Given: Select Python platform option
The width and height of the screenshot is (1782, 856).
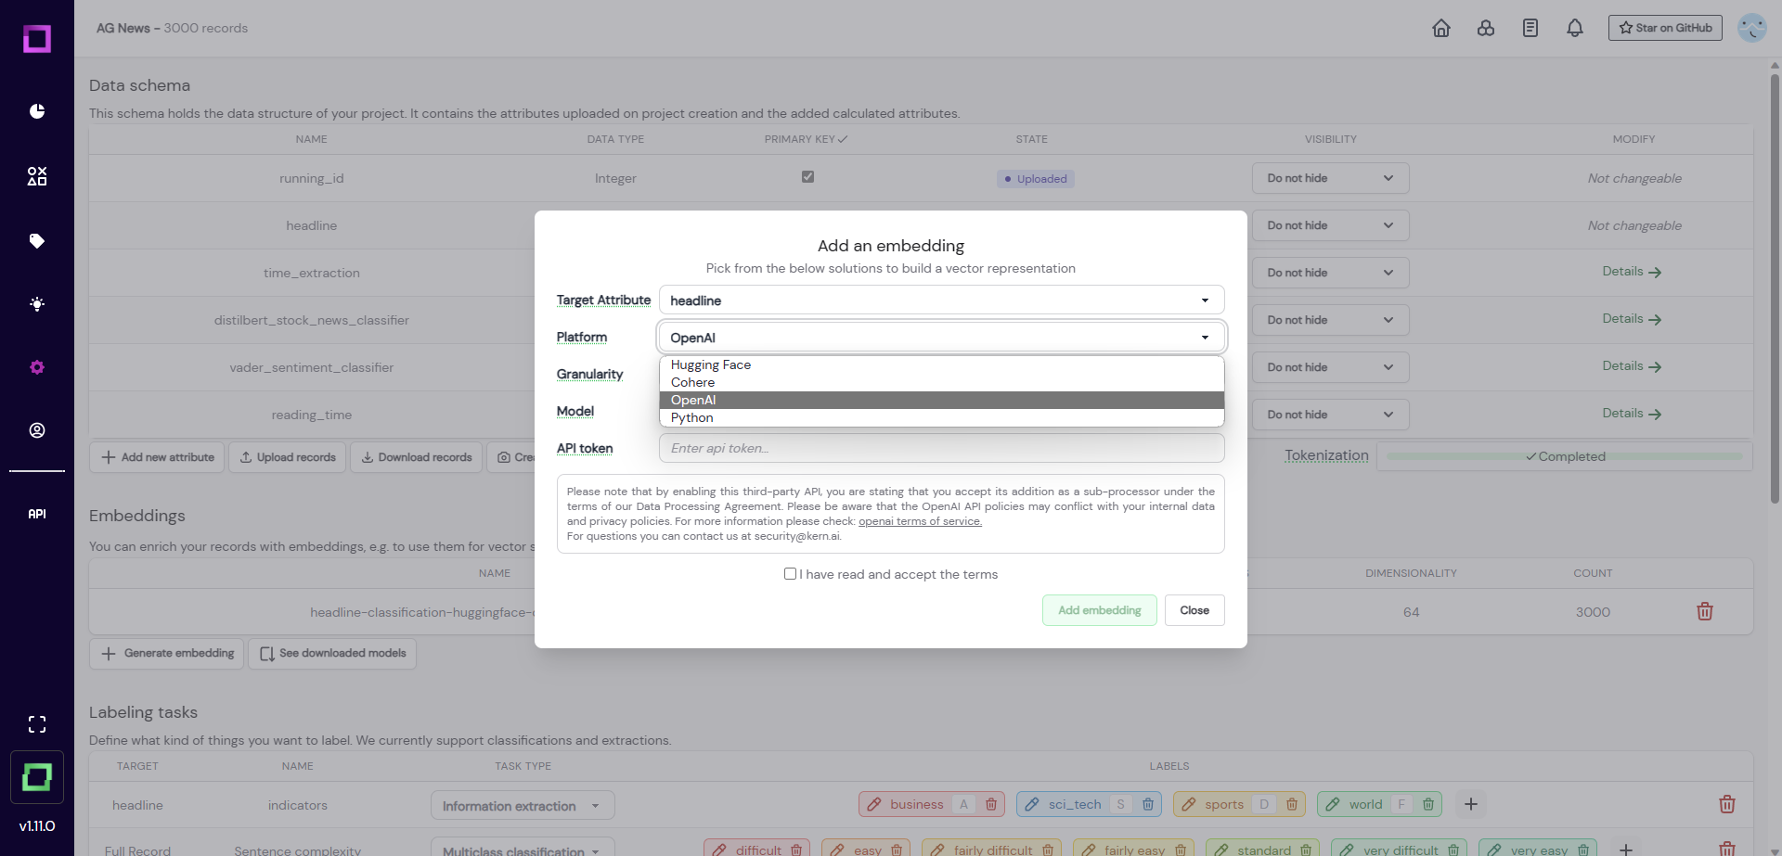Looking at the screenshot, I should click(x=942, y=417).
